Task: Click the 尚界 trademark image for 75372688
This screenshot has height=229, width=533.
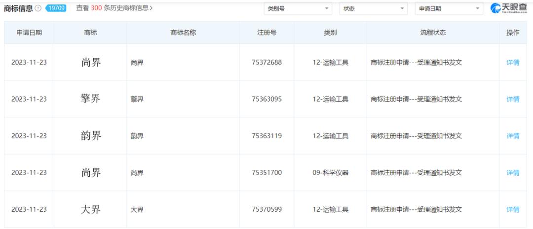Action: click(90, 63)
